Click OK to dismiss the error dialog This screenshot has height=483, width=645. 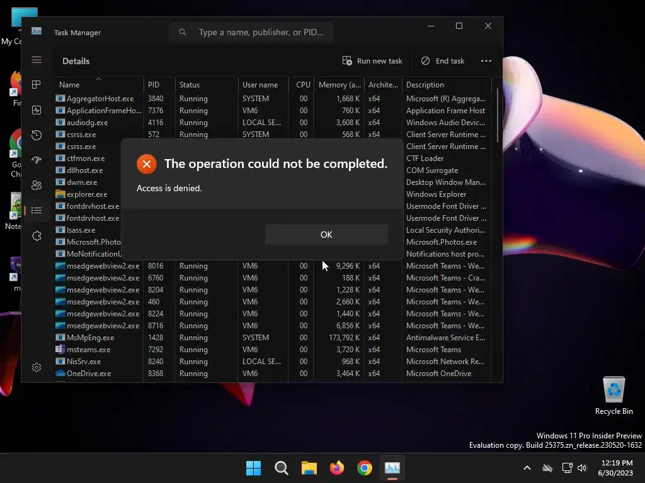coord(326,235)
